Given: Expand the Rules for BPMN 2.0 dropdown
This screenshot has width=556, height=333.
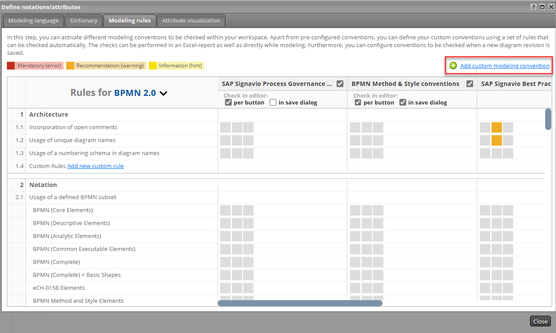Looking at the screenshot, I should (x=164, y=93).
